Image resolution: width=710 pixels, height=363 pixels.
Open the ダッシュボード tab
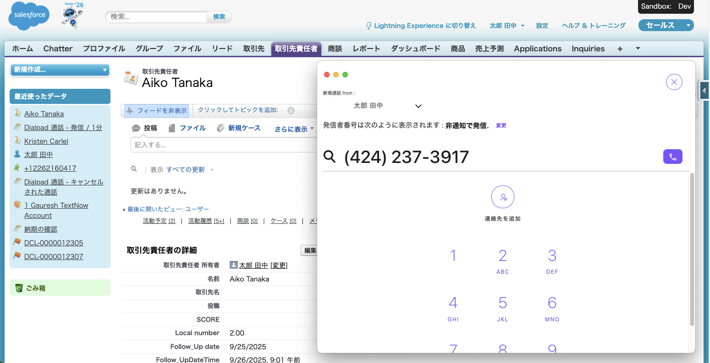point(415,49)
